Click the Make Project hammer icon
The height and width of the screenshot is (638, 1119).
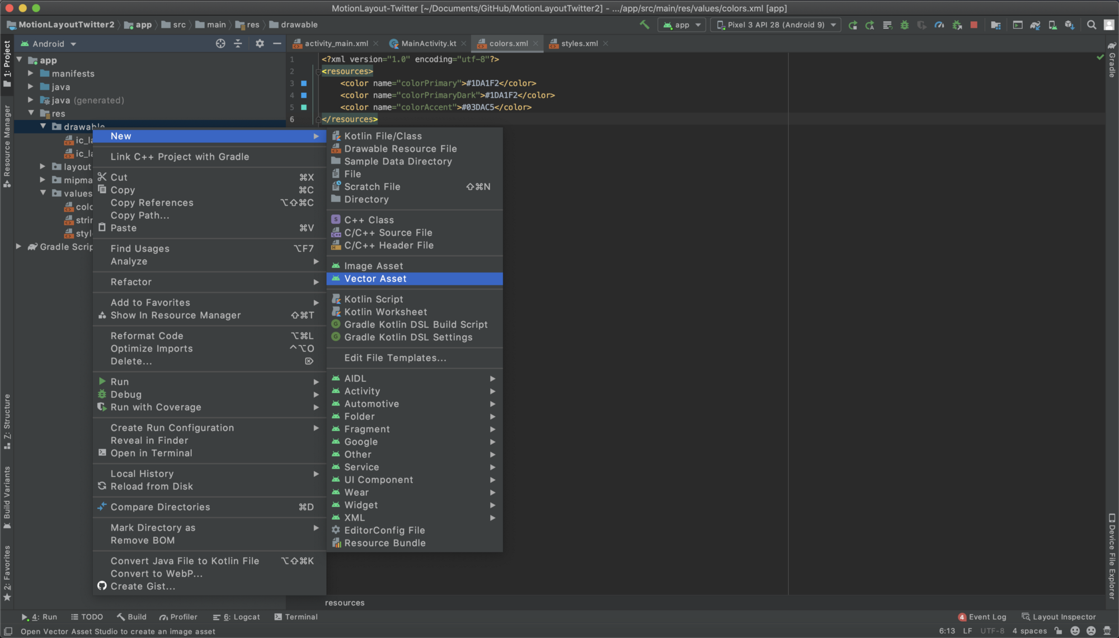tap(645, 25)
